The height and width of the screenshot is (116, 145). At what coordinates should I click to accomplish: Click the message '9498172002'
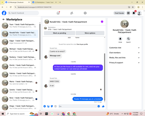click(x=54, y=81)
